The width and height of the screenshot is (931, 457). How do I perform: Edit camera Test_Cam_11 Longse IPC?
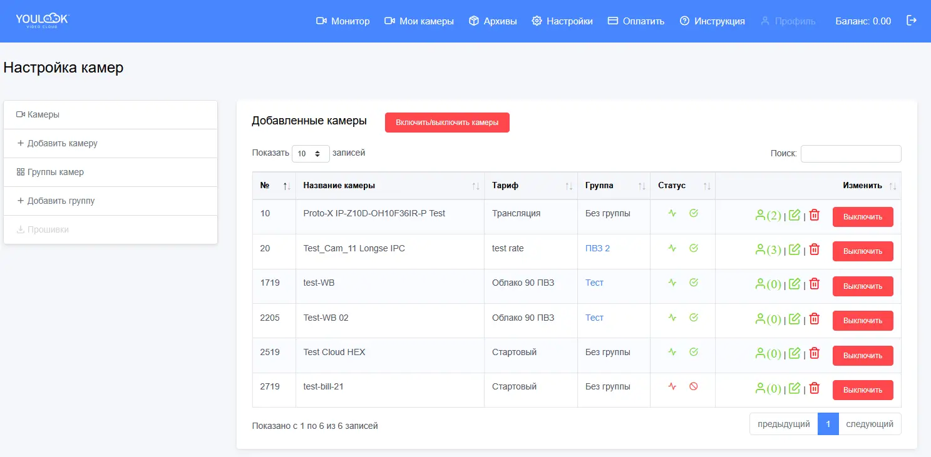[x=795, y=249]
